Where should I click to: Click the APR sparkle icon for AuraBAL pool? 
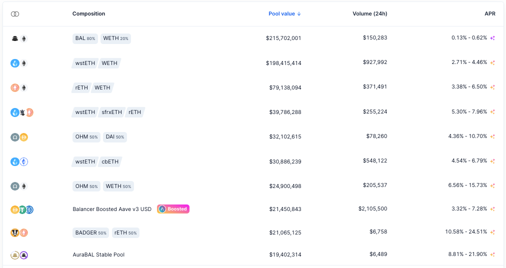point(492,255)
